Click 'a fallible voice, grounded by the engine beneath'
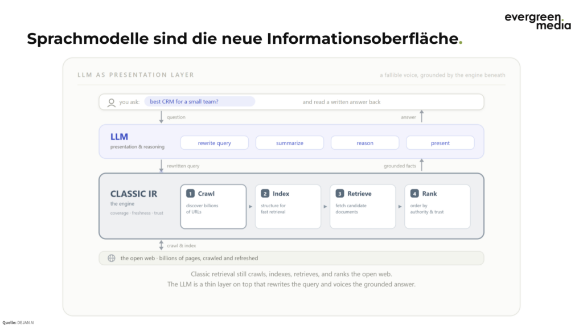The height and width of the screenshot is (328, 583). tap(442, 75)
